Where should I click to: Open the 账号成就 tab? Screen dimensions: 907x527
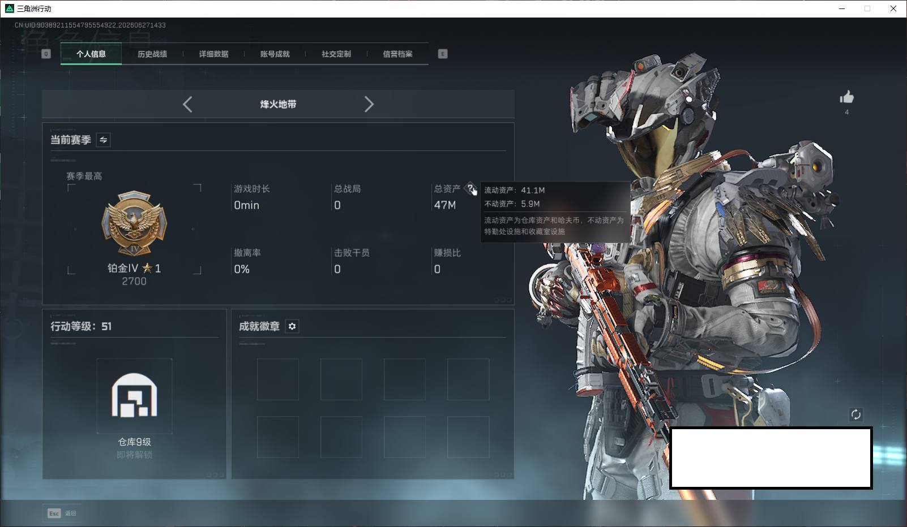click(x=275, y=54)
